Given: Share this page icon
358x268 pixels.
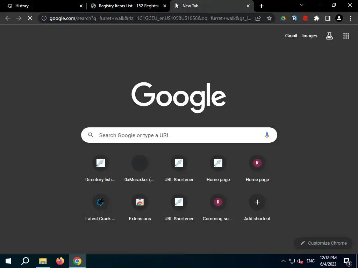Looking at the screenshot, I should 258,18.
